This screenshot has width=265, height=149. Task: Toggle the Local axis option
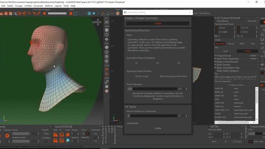click(x=225, y=51)
